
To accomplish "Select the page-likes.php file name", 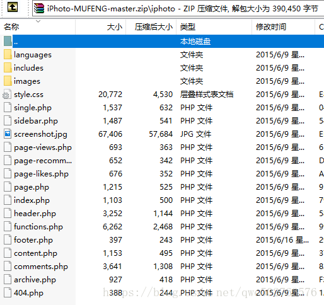I will point(41,174).
